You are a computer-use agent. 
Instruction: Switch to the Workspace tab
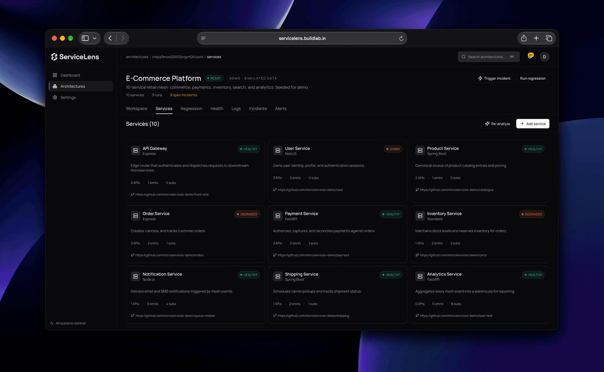136,108
